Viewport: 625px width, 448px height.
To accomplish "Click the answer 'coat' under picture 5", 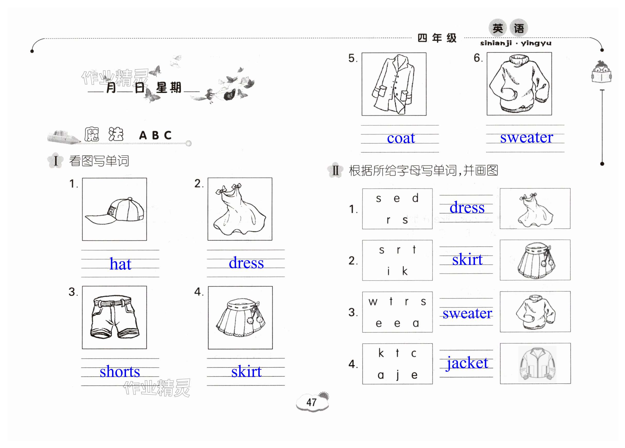I will pos(401,138).
